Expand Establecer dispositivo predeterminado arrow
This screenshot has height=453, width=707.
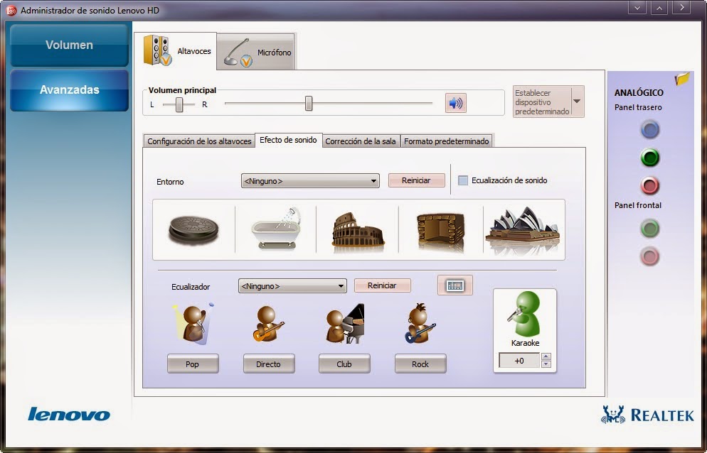click(577, 102)
